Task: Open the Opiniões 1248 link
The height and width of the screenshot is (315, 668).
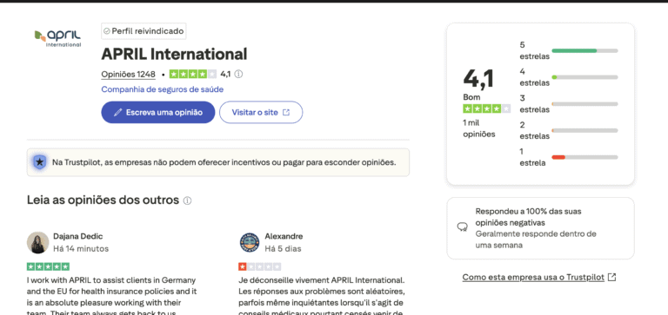Action: point(128,75)
